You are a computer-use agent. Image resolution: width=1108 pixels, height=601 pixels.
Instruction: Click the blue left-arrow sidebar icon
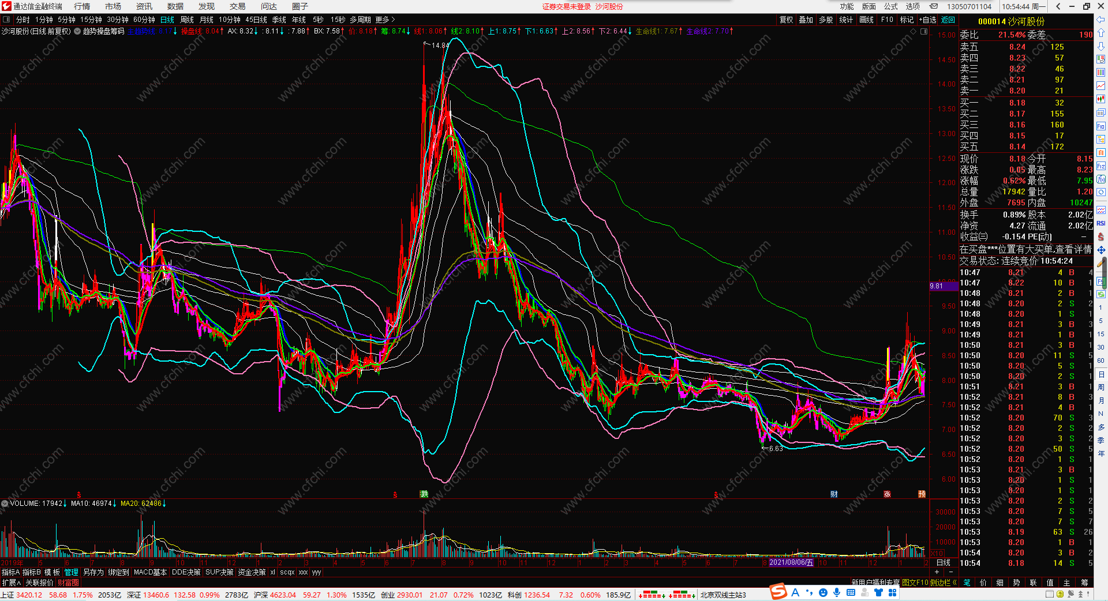click(x=1101, y=20)
